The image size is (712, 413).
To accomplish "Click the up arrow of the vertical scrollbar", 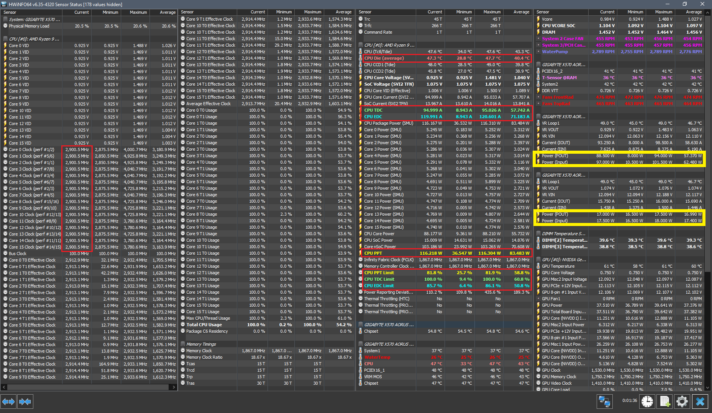I will tap(708, 13).
